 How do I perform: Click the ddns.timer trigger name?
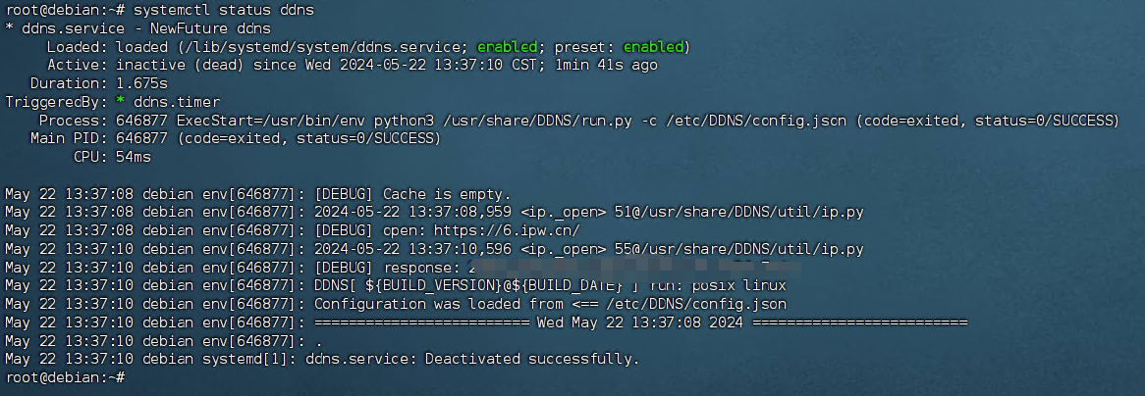click(177, 102)
